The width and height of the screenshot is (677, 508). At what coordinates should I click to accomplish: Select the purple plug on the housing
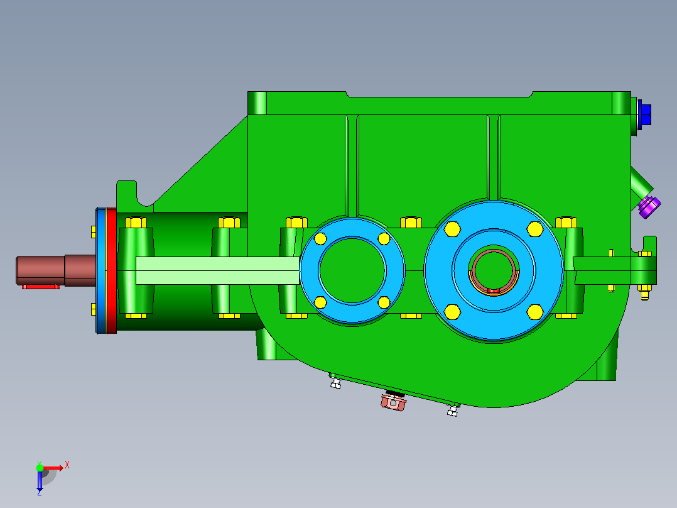click(x=649, y=207)
